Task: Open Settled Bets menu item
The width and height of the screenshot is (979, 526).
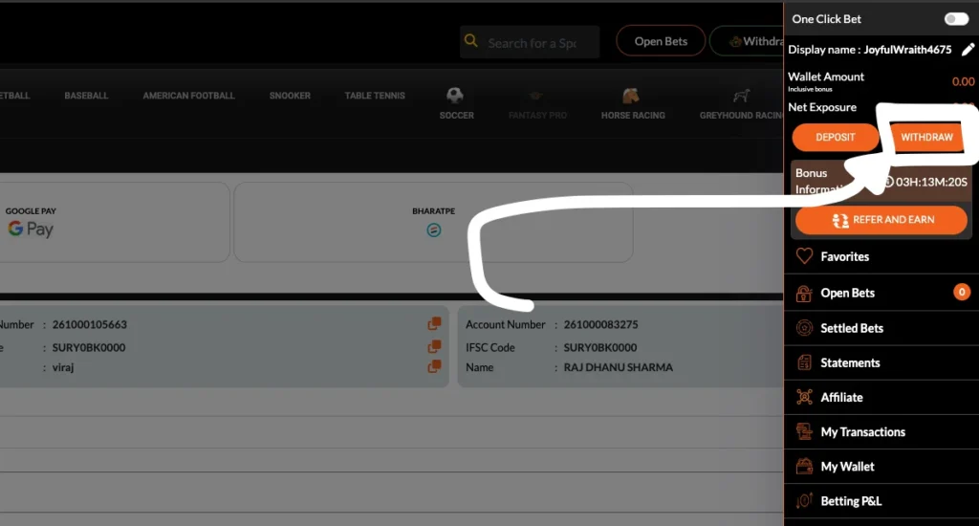Action: pos(851,328)
